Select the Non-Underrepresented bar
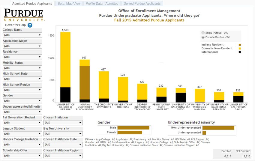 [x=218, y=128]
